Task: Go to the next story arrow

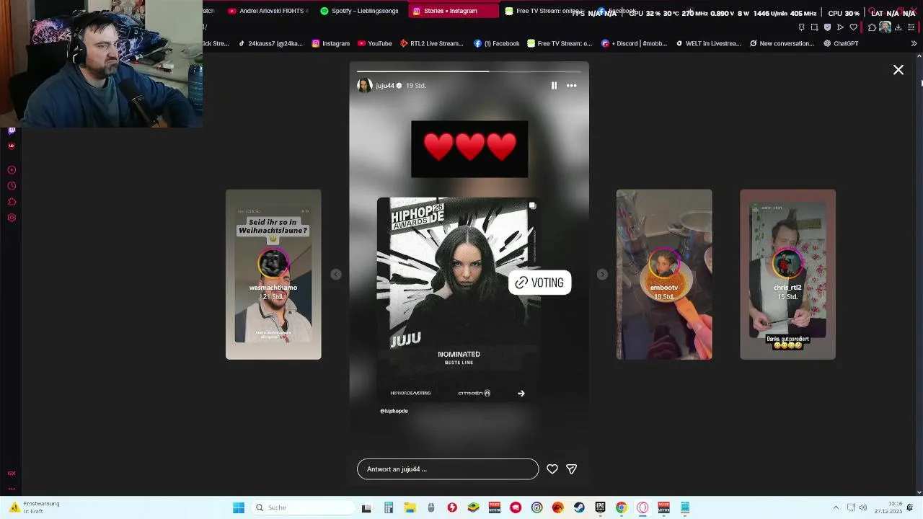Action: coord(602,274)
